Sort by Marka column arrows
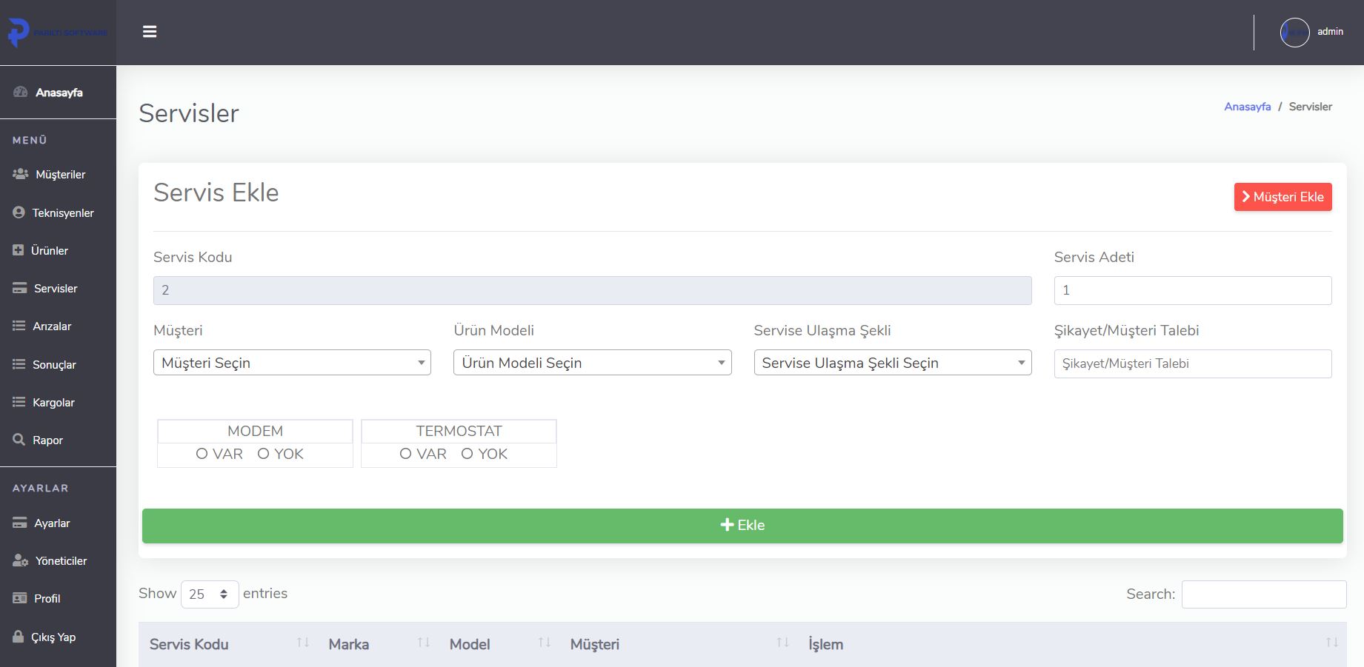This screenshot has height=667, width=1364. (424, 643)
